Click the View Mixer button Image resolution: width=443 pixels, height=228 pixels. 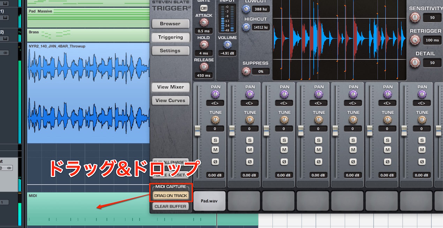coord(170,87)
